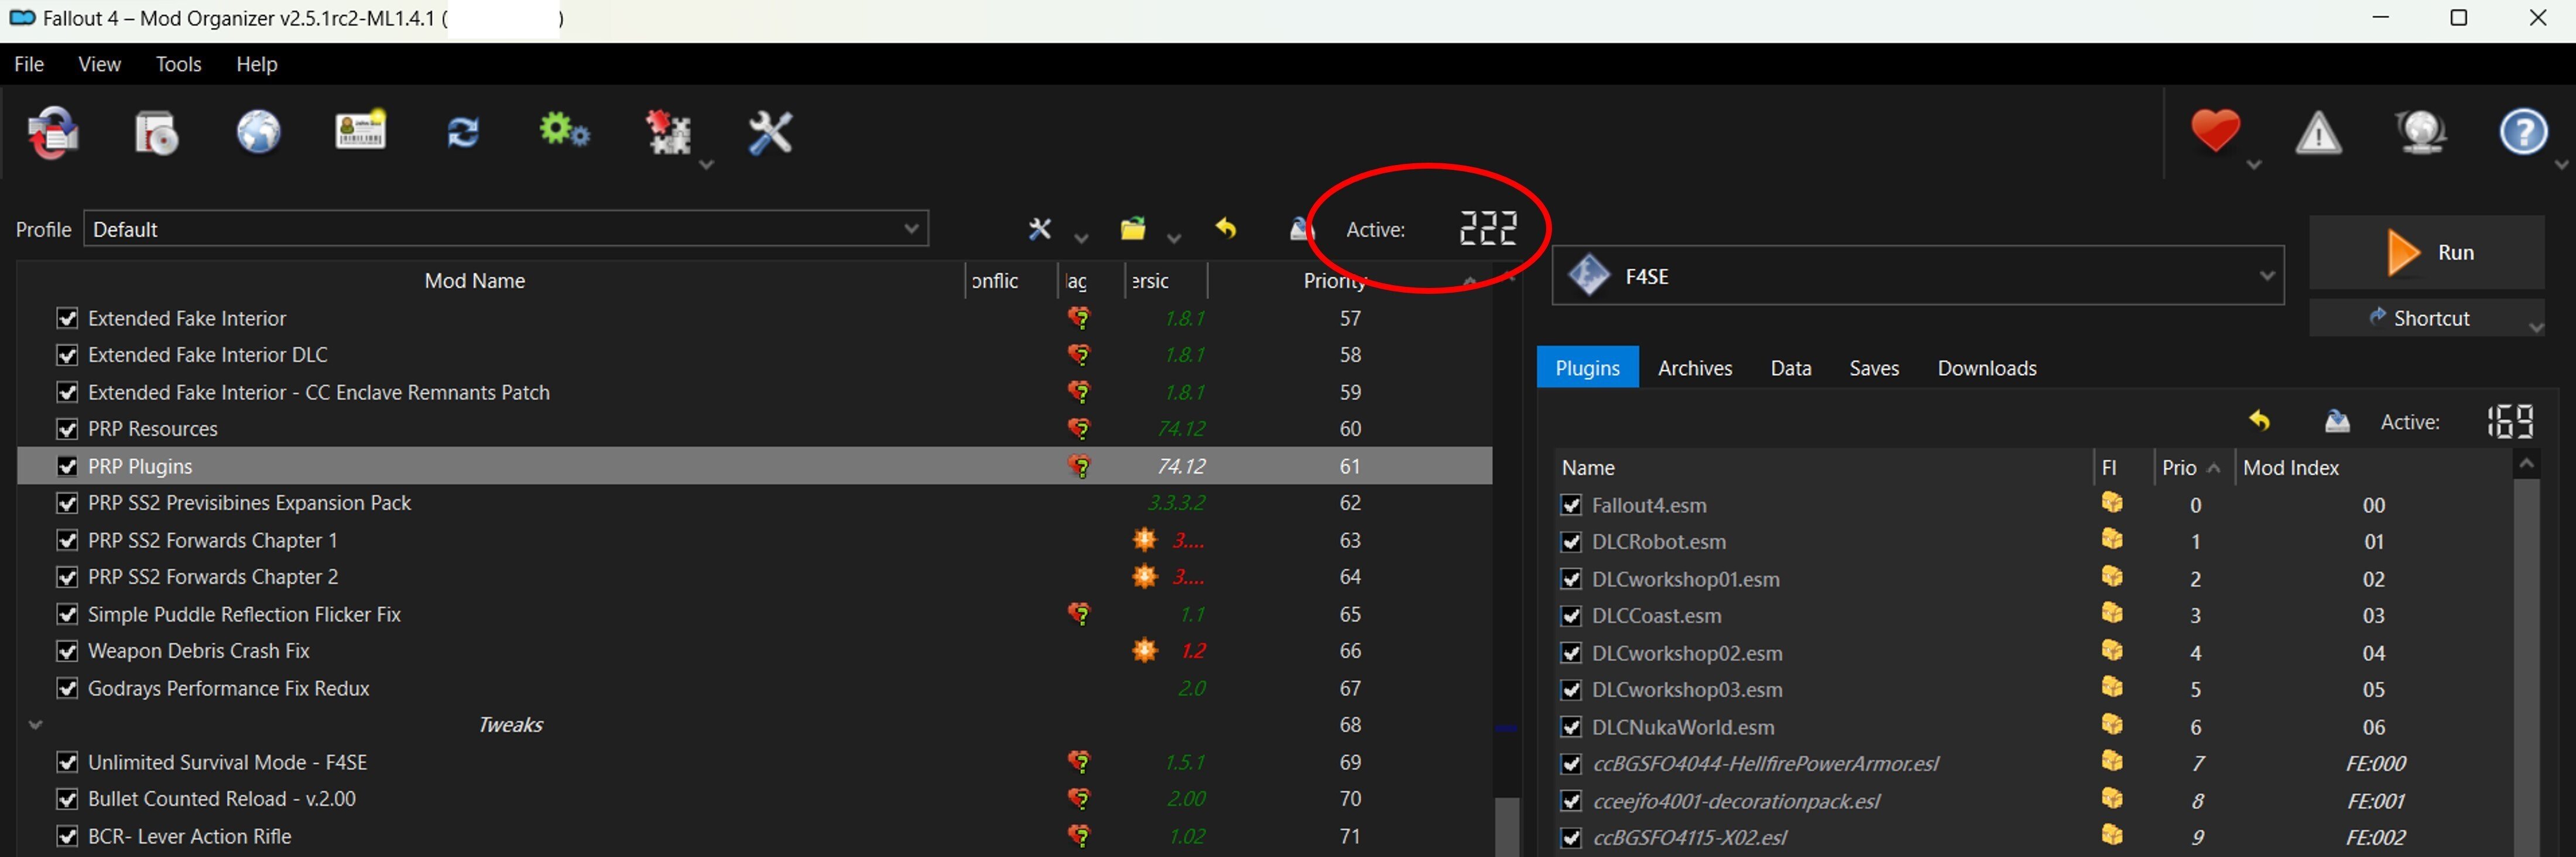2576x857 pixels.
Task: Open the Help question mark icon
Action: pos(2523,132)
